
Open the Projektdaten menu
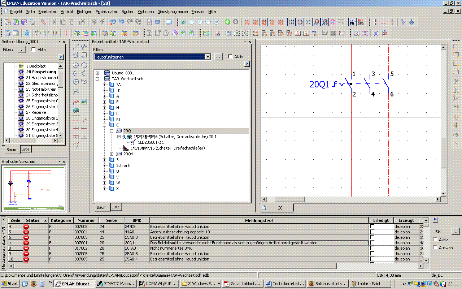(107, 12)
